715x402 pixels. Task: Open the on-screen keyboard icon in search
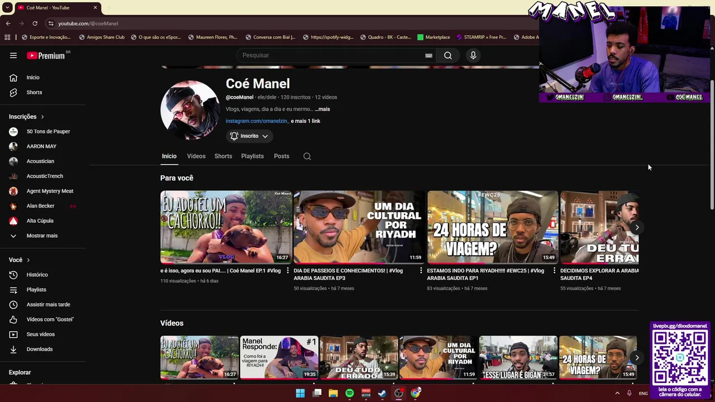[428, 55]
